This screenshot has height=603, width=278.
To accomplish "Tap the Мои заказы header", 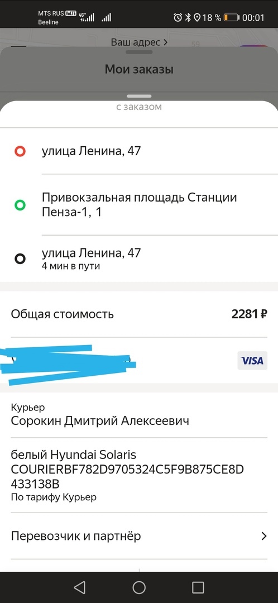I will [139, 70].
